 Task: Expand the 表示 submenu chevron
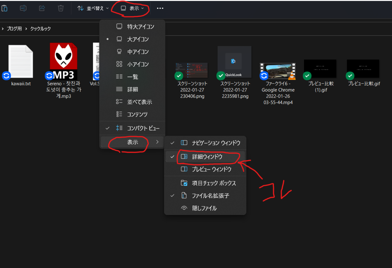pyautogui.click(x=157, y=142)
